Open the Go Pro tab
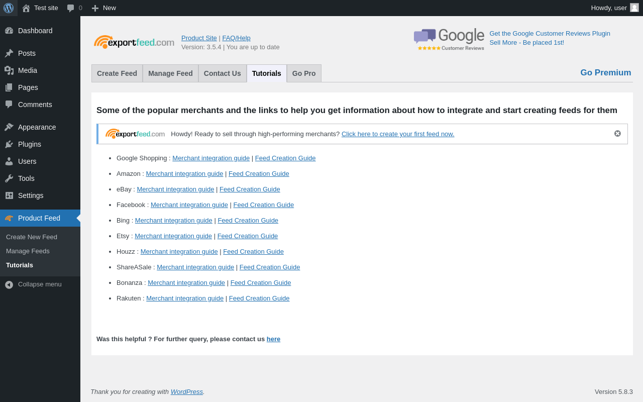 [304, 73]
